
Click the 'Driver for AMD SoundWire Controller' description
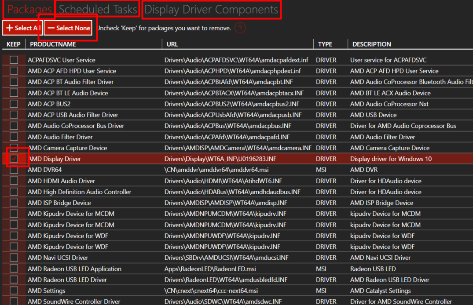pos(401,301)
